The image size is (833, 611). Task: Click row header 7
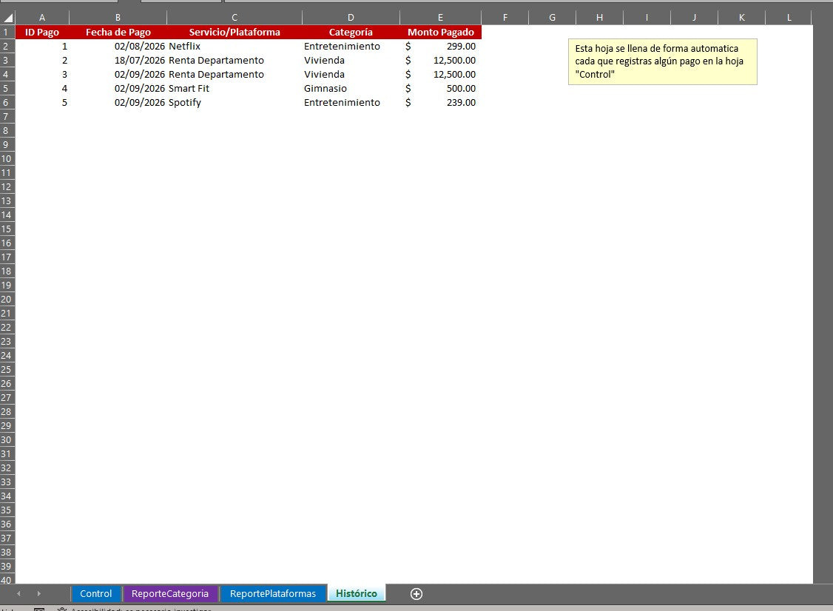click(7, 116)
